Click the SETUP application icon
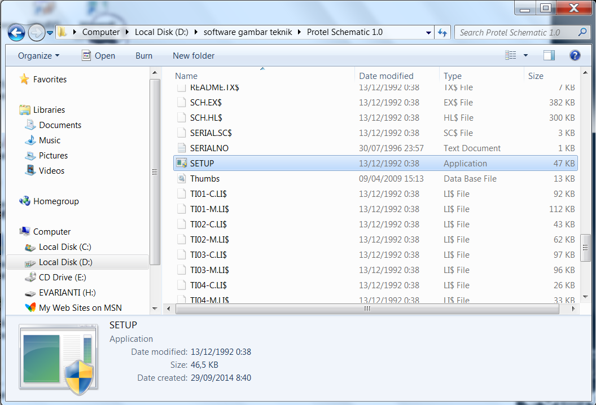Image resolution: width=596 pixels, height=405 pixels. [x=182, y=164]
